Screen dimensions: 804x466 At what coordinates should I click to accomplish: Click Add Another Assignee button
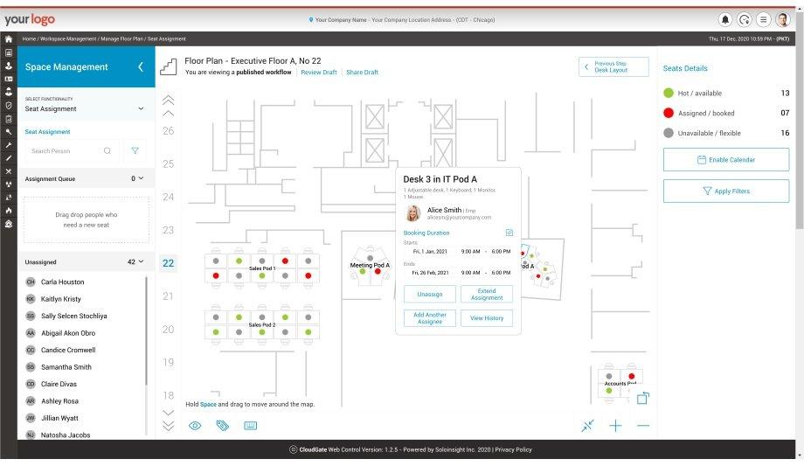pos(429,318)
